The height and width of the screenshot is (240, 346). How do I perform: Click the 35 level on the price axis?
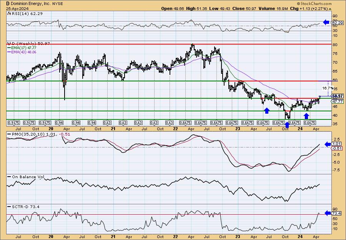(x=335, y=124)
